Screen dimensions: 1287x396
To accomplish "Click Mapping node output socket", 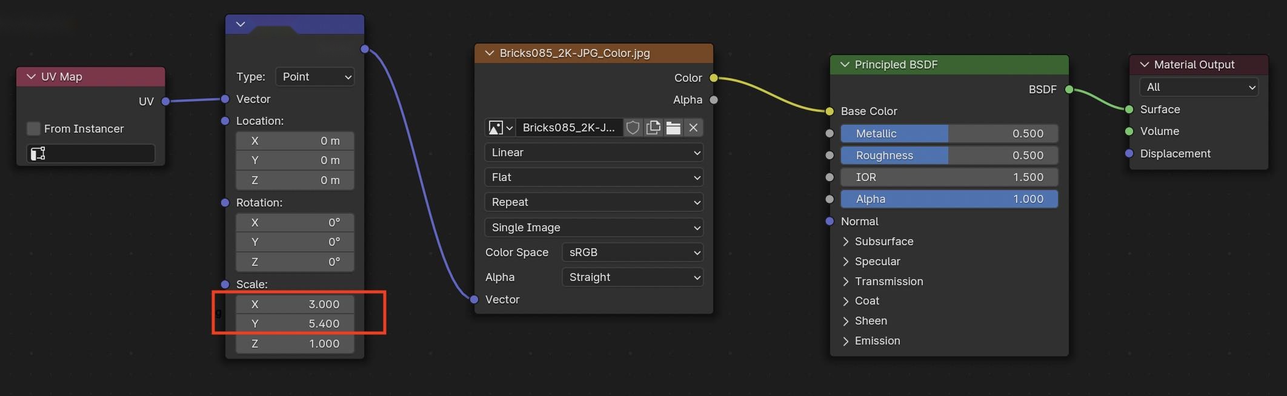I will (x=364, y=49).
